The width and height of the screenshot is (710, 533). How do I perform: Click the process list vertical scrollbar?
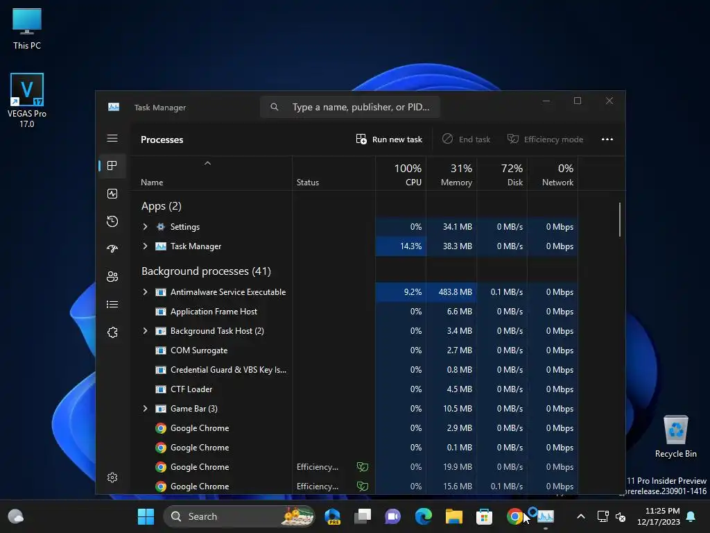(x=619, y=219)
